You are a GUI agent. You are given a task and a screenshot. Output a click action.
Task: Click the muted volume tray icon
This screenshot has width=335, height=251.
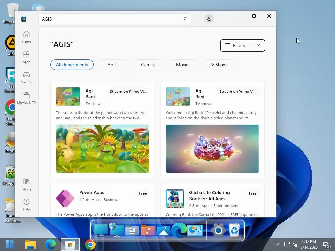tap(295, 244)
